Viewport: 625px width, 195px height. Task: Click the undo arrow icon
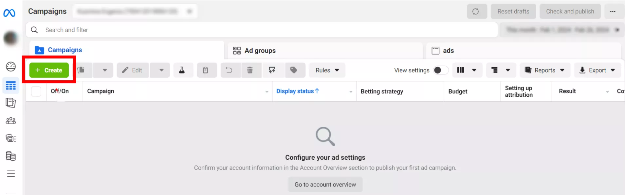[229, 70]
